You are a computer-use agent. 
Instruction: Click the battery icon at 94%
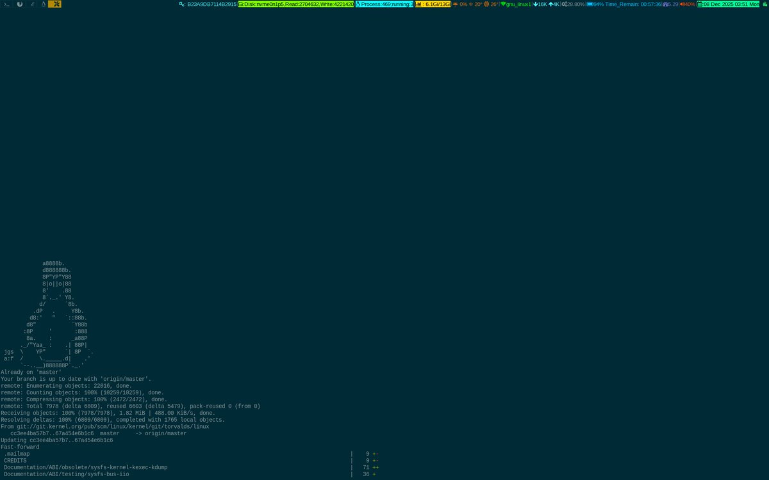590,4
